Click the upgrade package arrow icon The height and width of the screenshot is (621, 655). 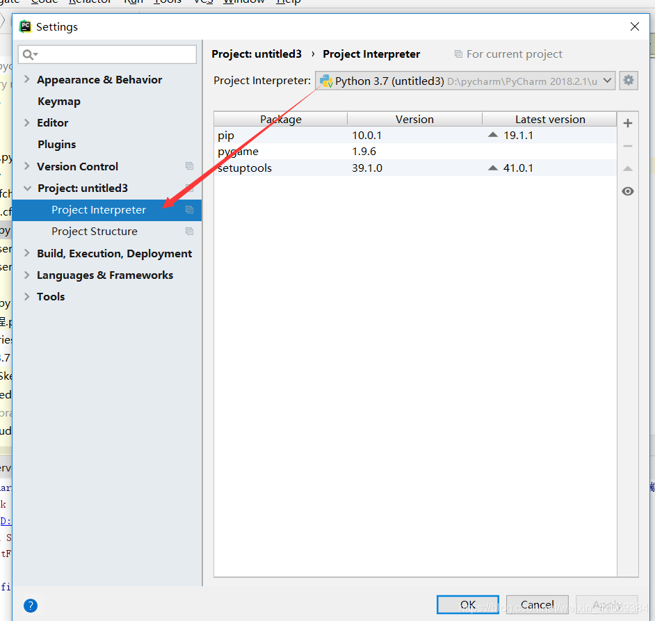pyautogui.click(x=627, y=168)
